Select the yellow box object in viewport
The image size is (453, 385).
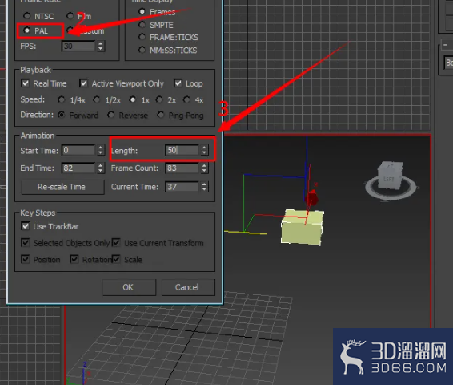pos(302,228)
